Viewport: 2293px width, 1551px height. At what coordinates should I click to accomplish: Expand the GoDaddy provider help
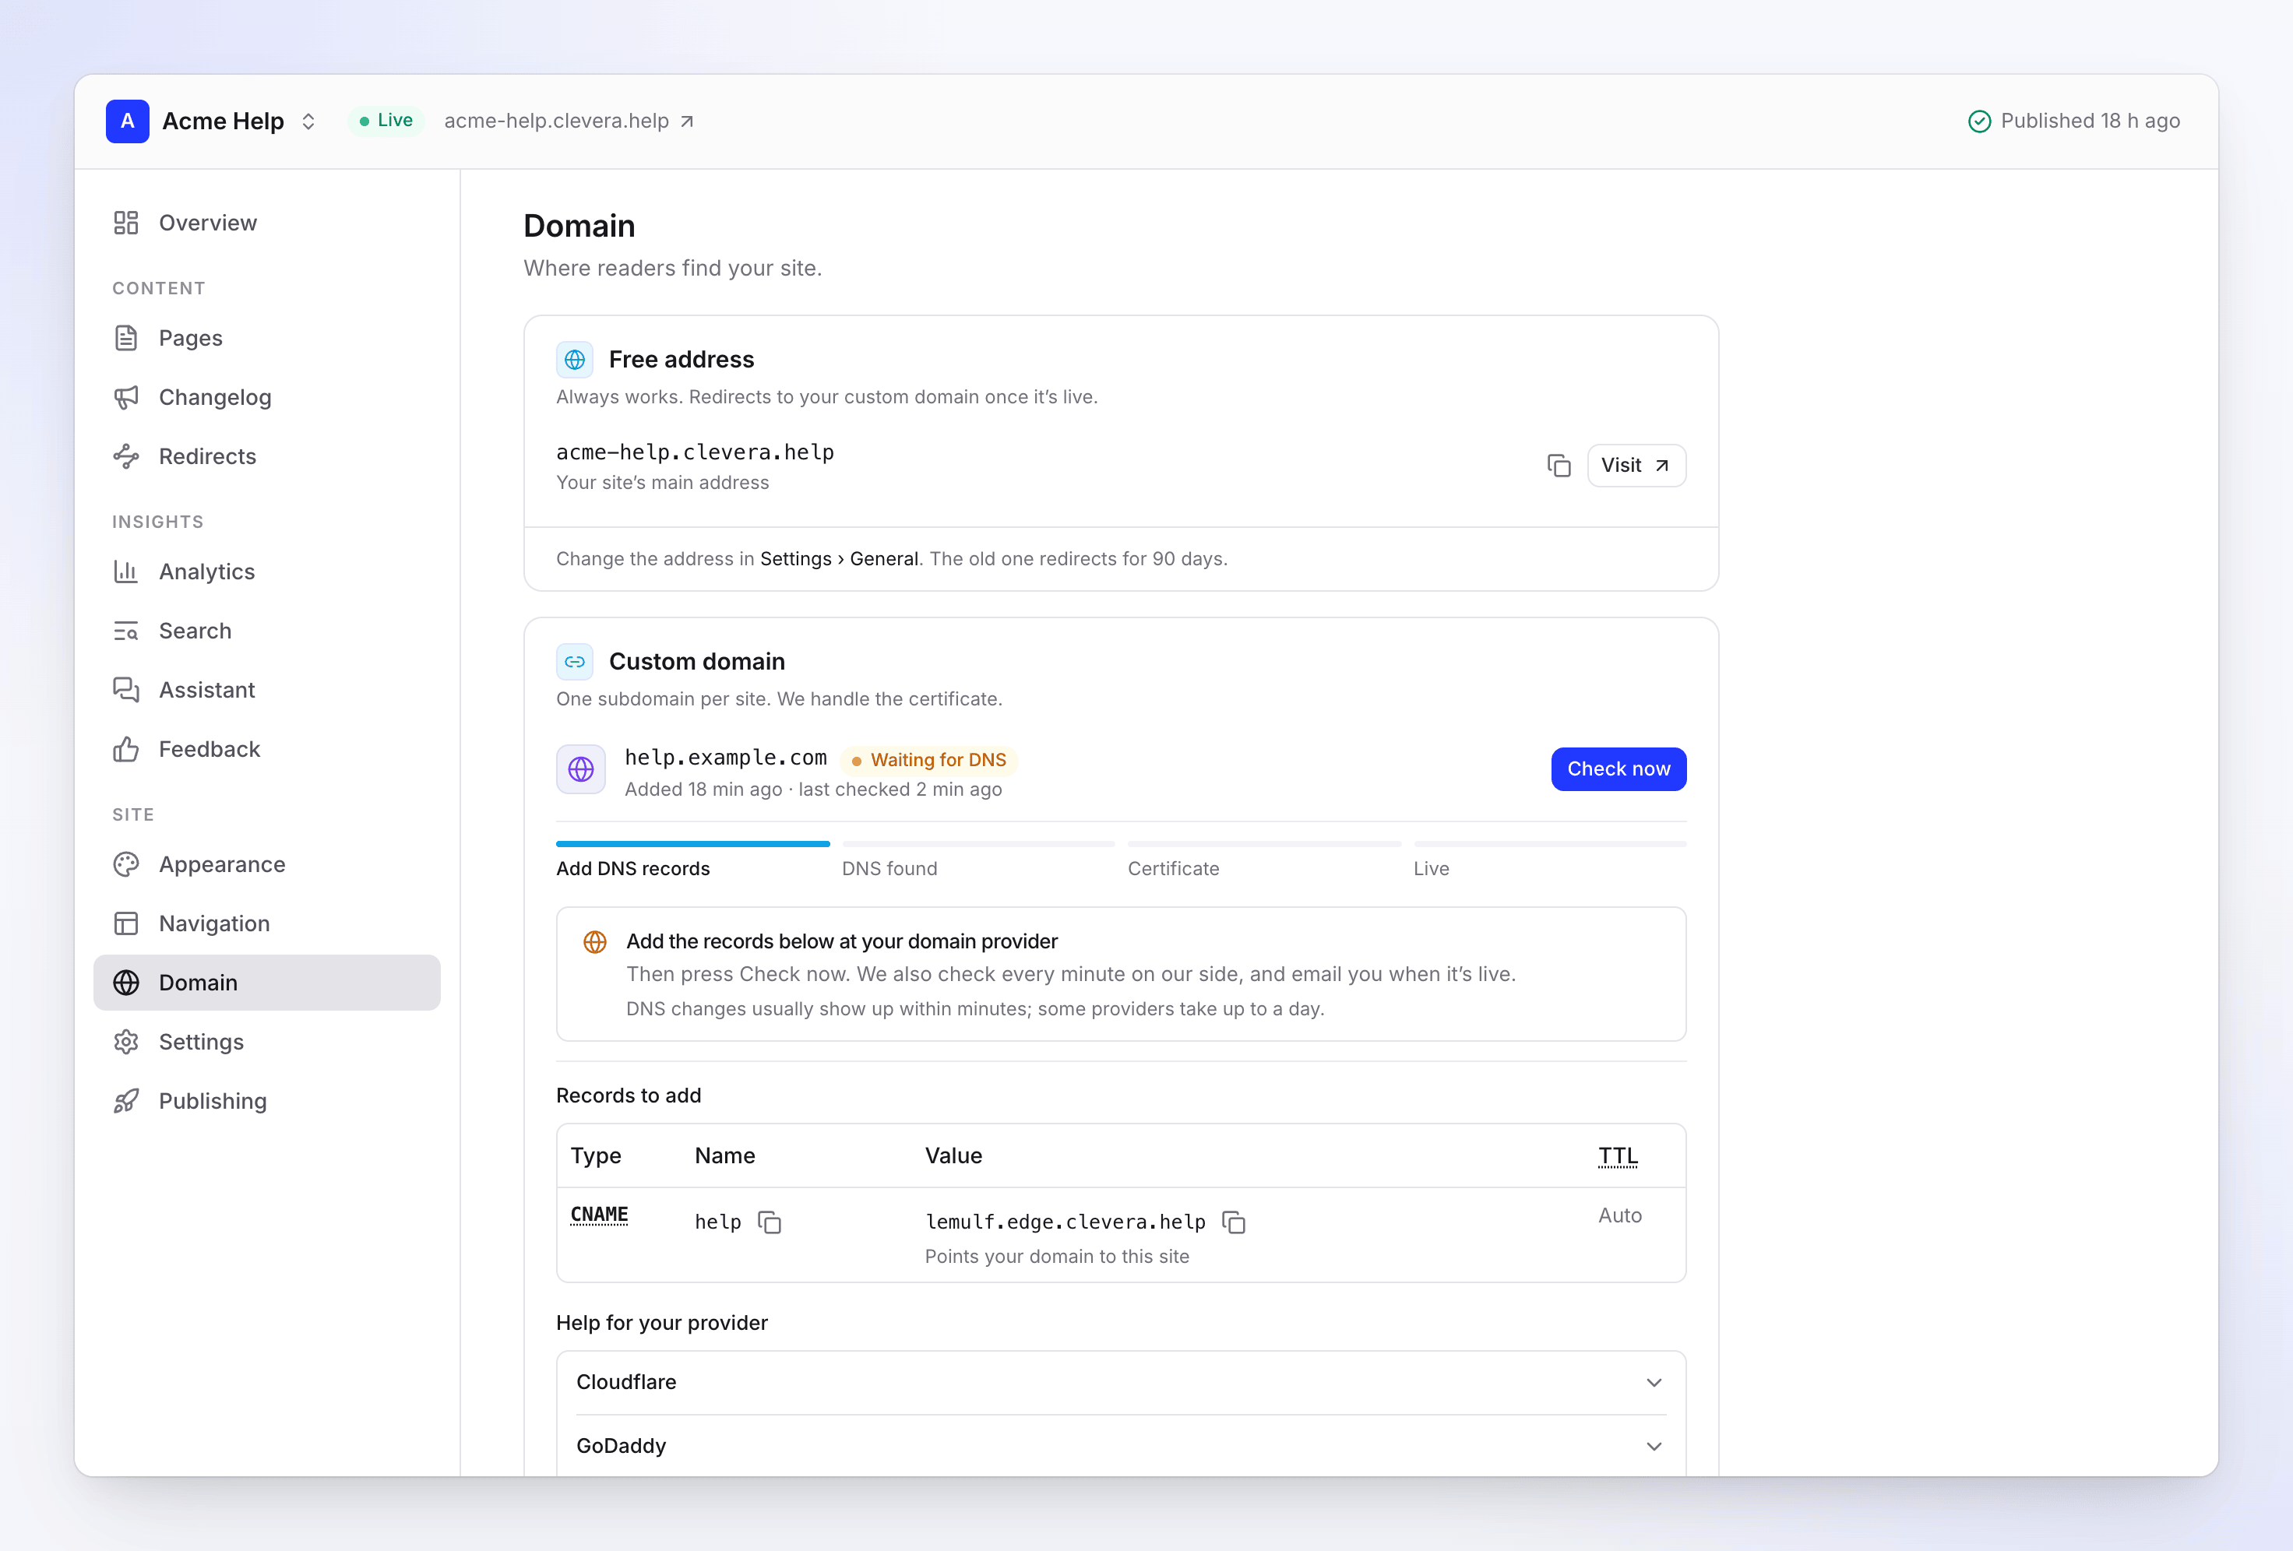(x=1121, y=1447)
